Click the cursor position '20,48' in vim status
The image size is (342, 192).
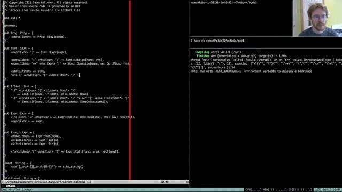click(x=165, y=182)
